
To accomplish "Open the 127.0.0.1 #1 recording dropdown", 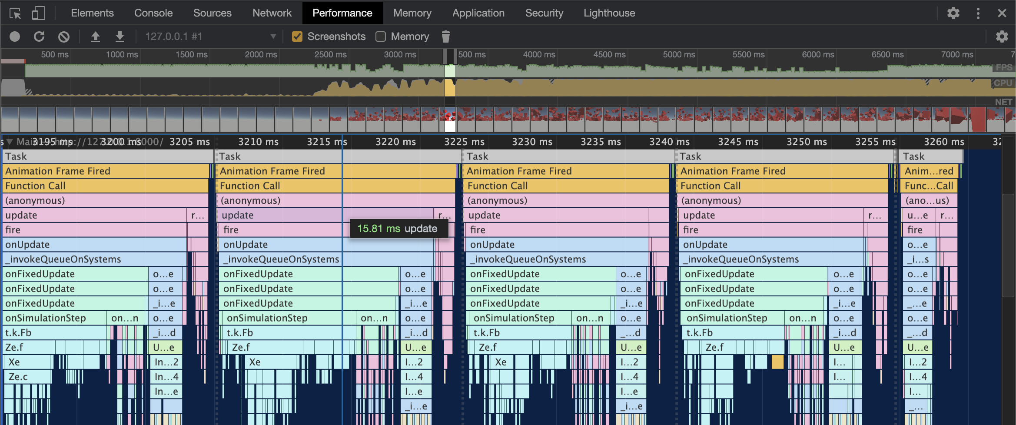I will click(211, 37).
